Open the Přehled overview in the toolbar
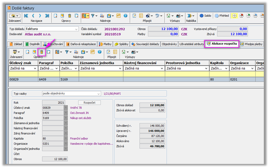 [220, 16]
